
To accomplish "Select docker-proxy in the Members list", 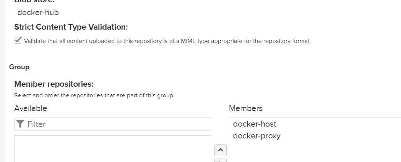I will pyautogui.click(x=257, y=136).
